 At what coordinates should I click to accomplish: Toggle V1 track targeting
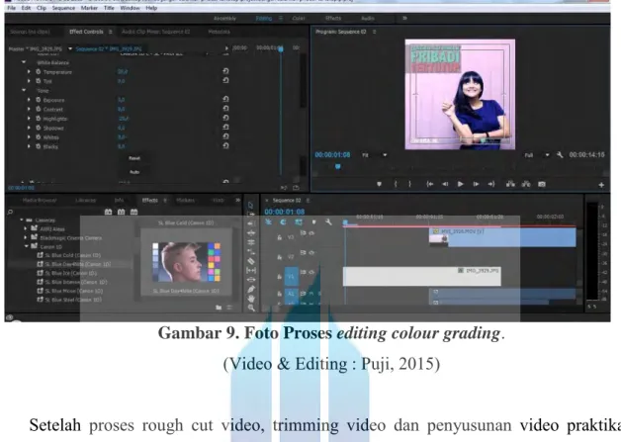point(291,277)
